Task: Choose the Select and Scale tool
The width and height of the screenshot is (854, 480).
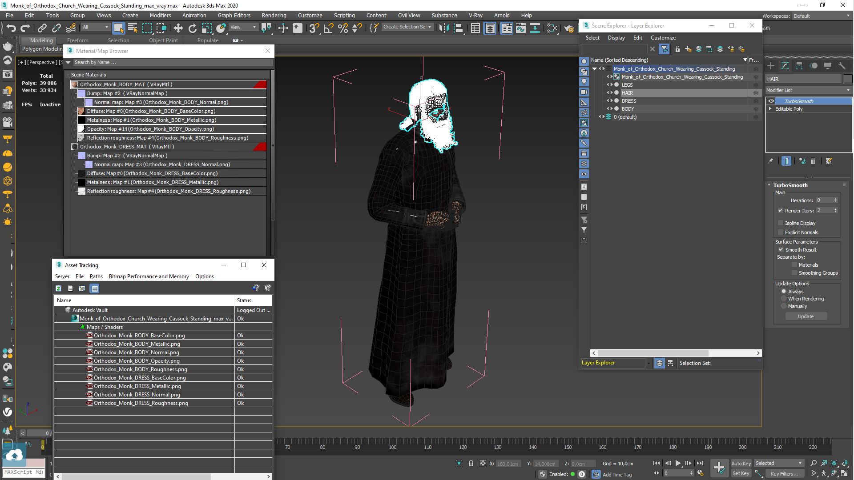Action: pos(207,28)
